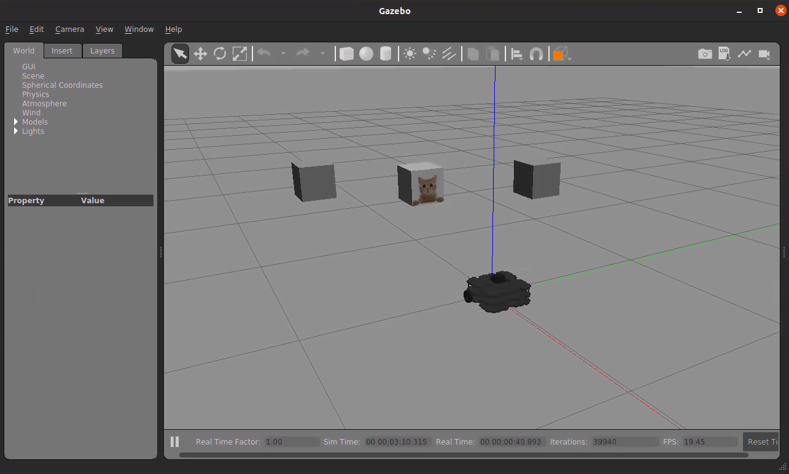Pause the simulation
789x474 pixels.
click(175, 441)
